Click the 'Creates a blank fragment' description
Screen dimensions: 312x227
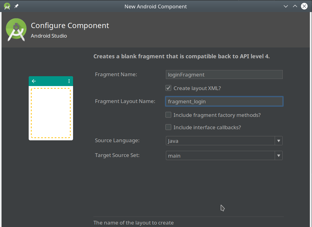tap(182, 56)
